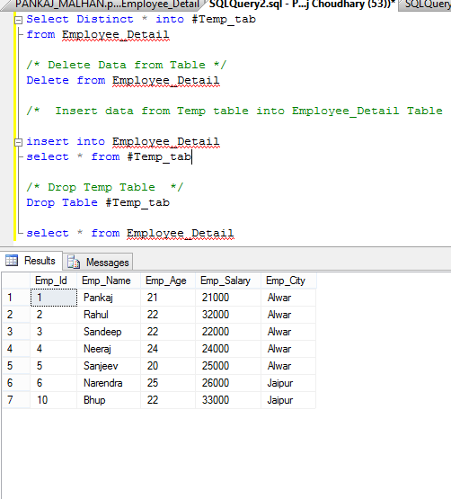
Task: Click salary cell 22000
Action: [x=228, y=332]
